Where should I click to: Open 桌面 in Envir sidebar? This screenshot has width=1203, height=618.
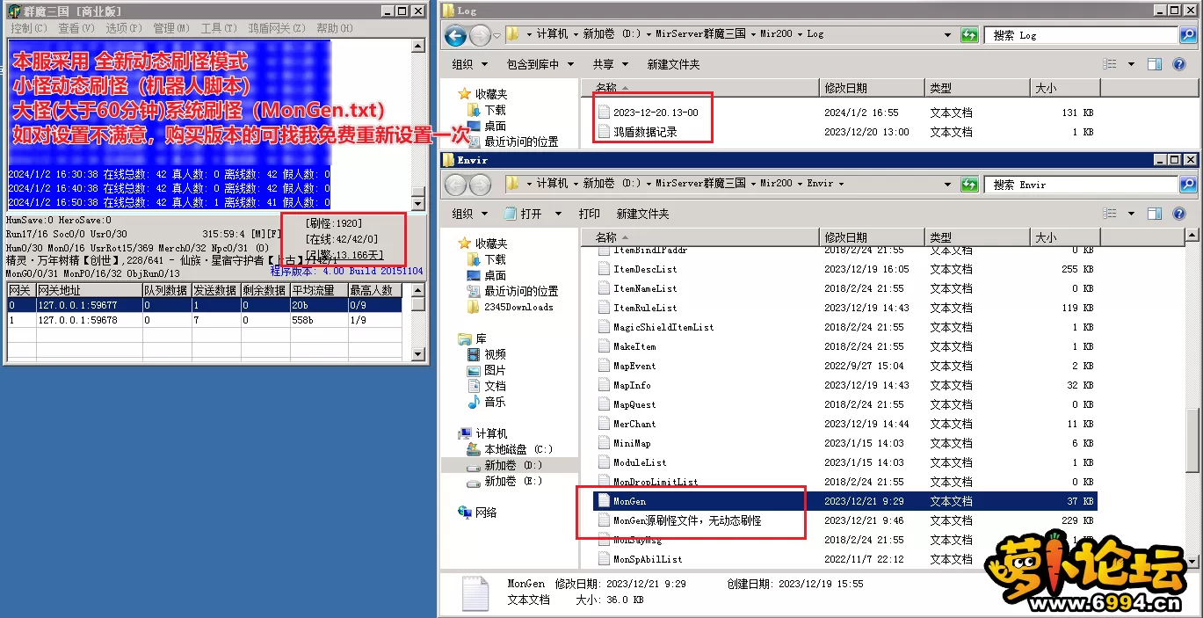pyautogui.click(x=487, y=275)
